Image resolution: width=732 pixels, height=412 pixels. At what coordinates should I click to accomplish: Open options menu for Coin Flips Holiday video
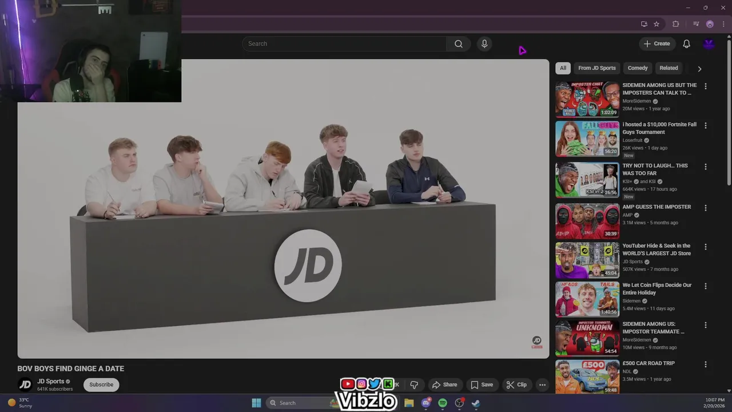coord(705,286)
